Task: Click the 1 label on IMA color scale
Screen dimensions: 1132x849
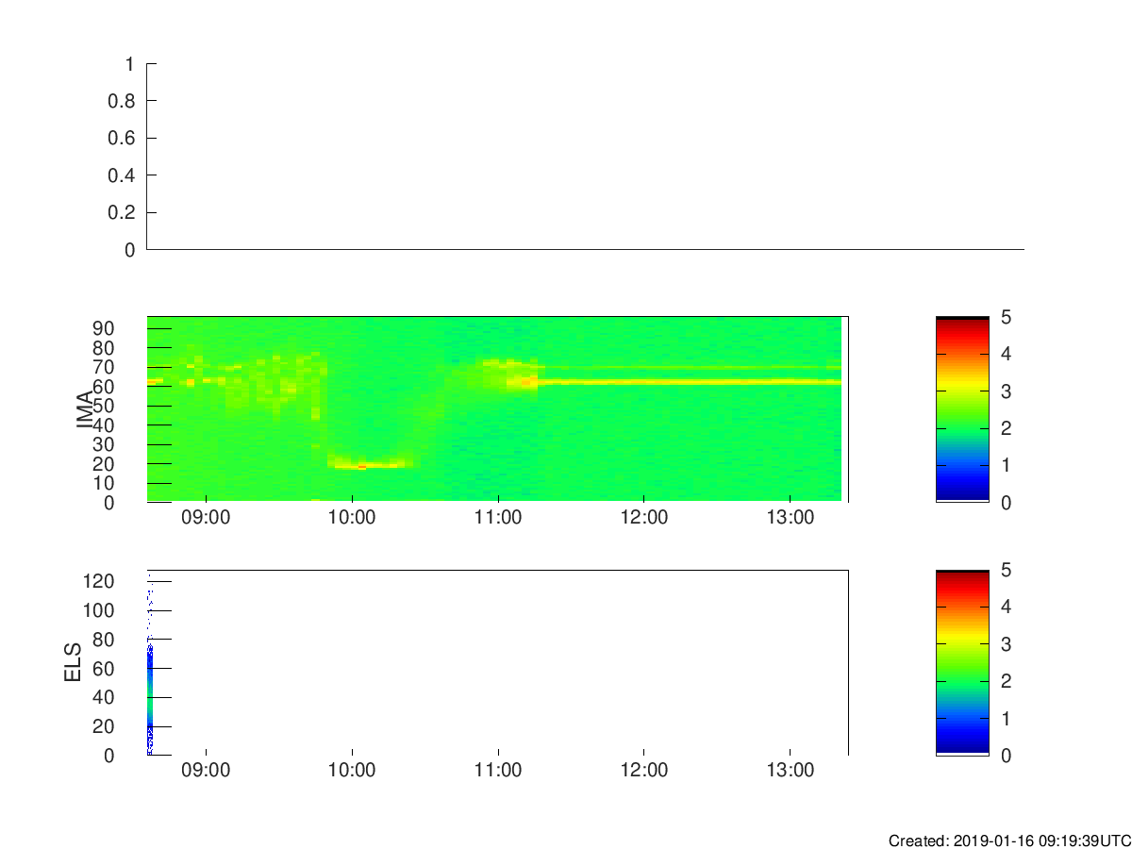Action: (1006, 465)
